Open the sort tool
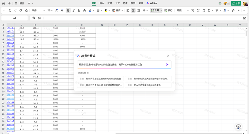Screen dimensions: 249x134 pos(225,10)
